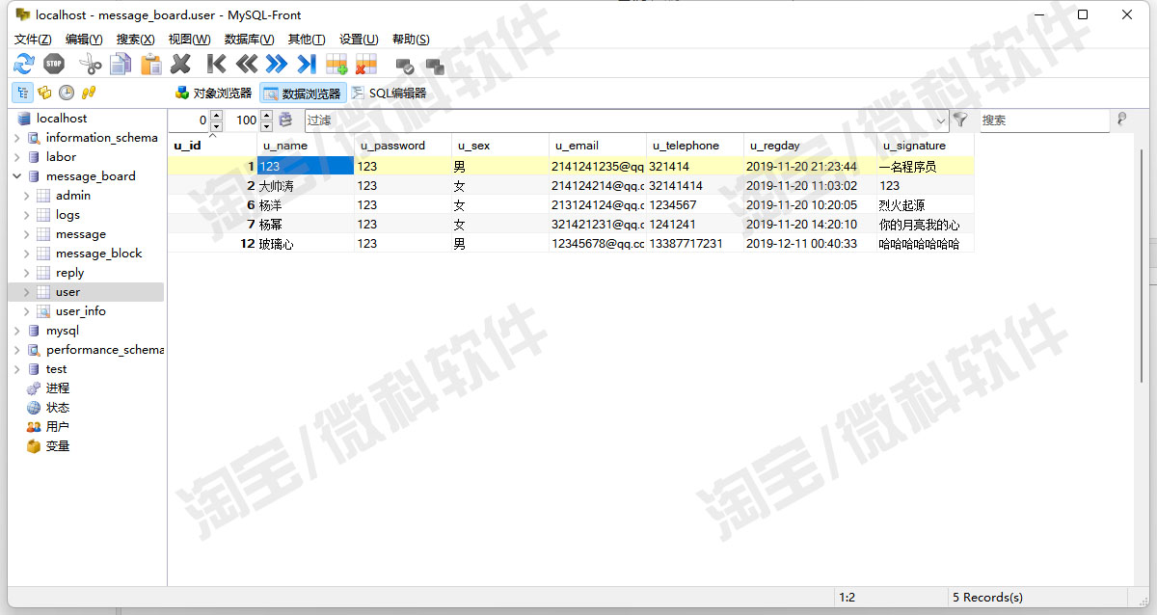
Task: Click the Paste clipboard icon
Action: click(151, 65)
